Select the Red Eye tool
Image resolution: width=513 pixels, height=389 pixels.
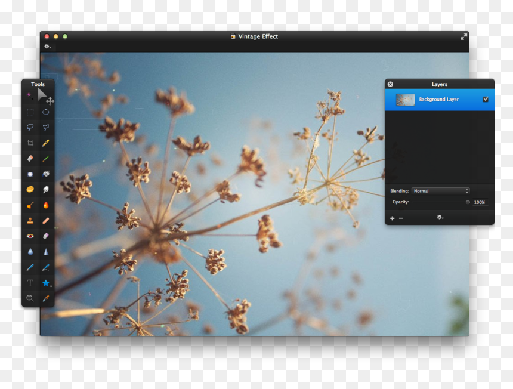[x=30, y=236]
